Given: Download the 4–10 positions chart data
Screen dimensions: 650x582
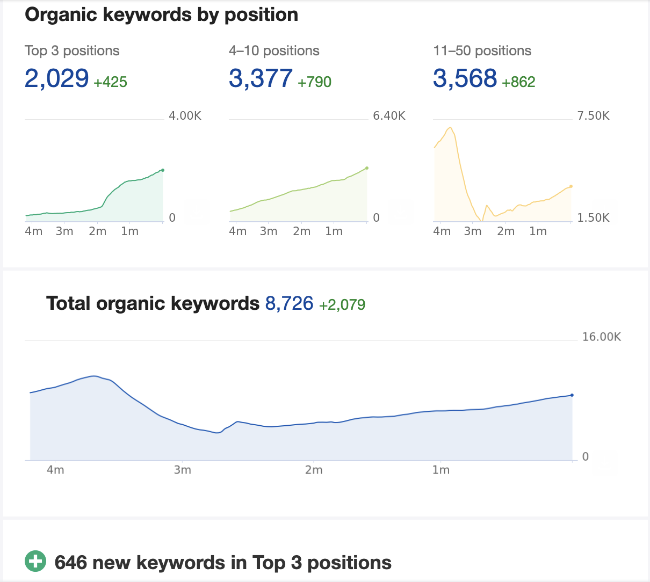Looking at the screenshot, I should point(400,212).
